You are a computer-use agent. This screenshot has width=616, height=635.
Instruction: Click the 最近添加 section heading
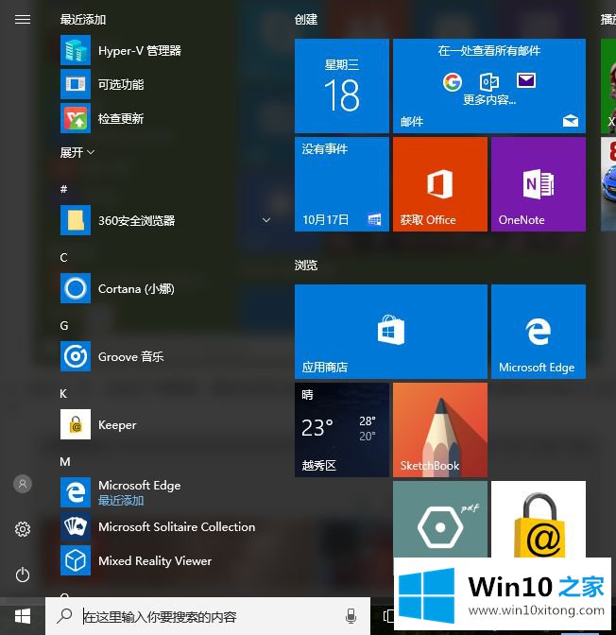coord(83,19)
